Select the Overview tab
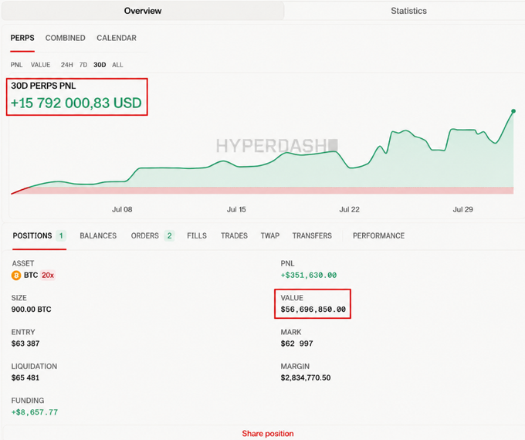This screenshot has width=525, height=440. pyautogui.click(x=143, y=11)
